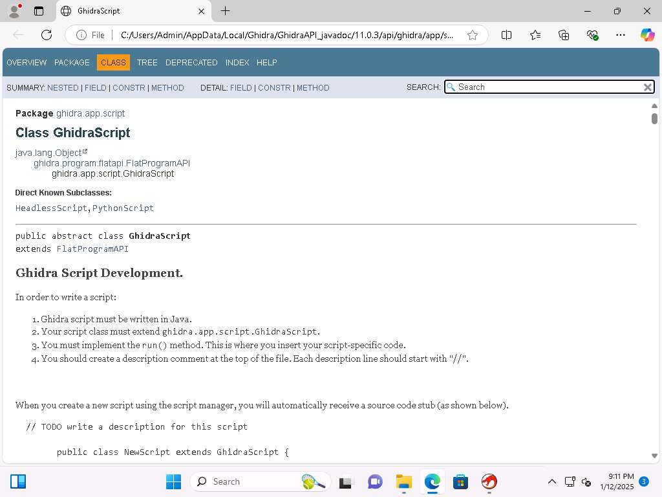Switch to the TREE navigation tab

[147, 63]
